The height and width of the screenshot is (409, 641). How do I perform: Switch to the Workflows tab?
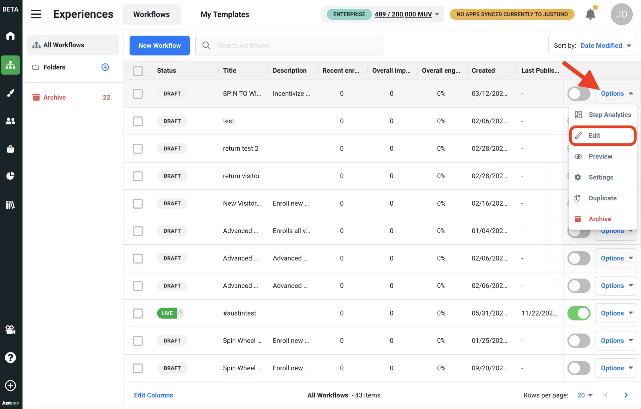coord(151,14)
